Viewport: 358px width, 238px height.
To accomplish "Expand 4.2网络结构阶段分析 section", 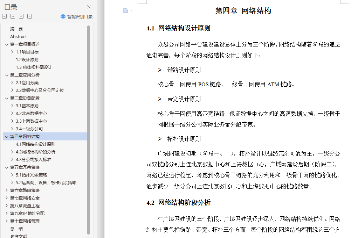I will 12,152.
